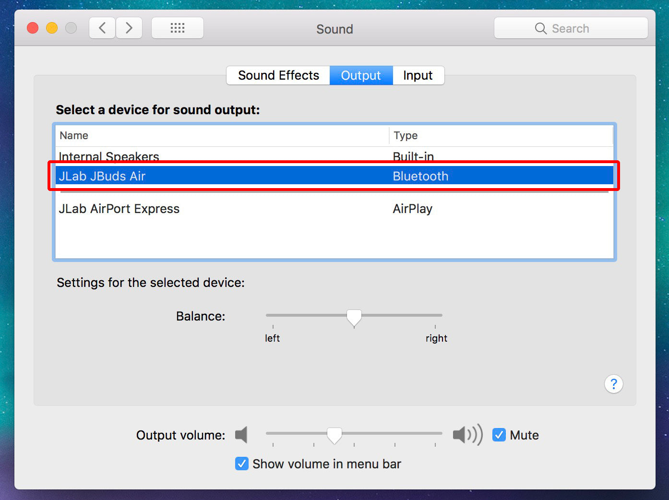Close the Sound window with red button

33,28
